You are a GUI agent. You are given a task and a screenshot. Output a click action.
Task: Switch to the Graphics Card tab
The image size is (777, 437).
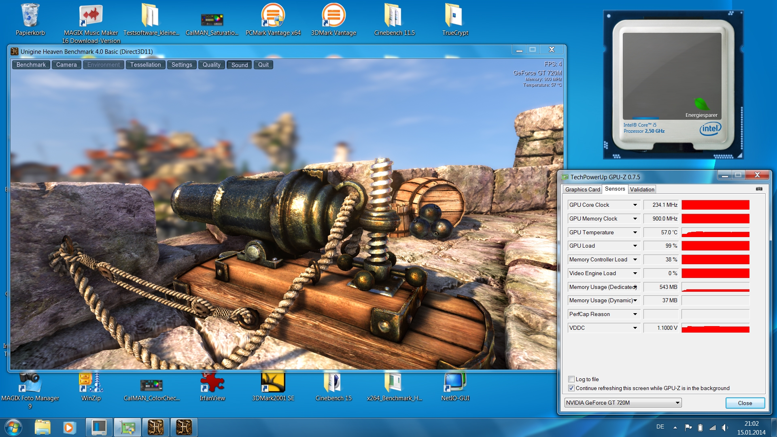click(x=582, y=189)
